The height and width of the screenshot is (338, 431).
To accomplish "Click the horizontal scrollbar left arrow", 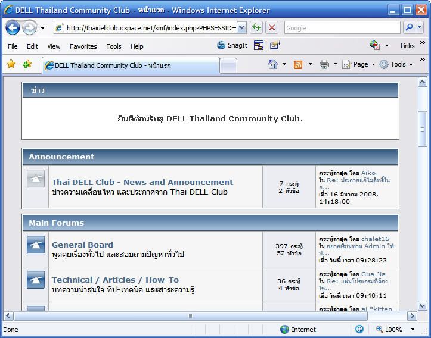I will pyautogui.click(x=8, y=316).
